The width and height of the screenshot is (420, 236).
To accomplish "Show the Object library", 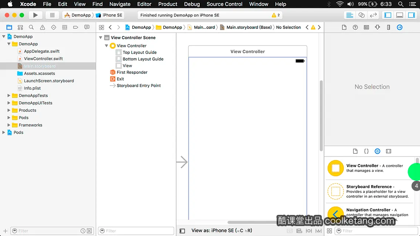I will tap(377, 151).
